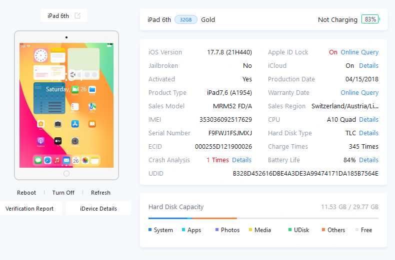Click the Gold color label
395x260 pixels.
click(208, 19)
